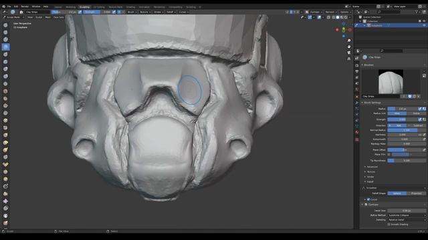The width and height of the screenshot is (428, 240).
Task: Toggle the Cursor panel checkbox
Action: click(368, 199)
